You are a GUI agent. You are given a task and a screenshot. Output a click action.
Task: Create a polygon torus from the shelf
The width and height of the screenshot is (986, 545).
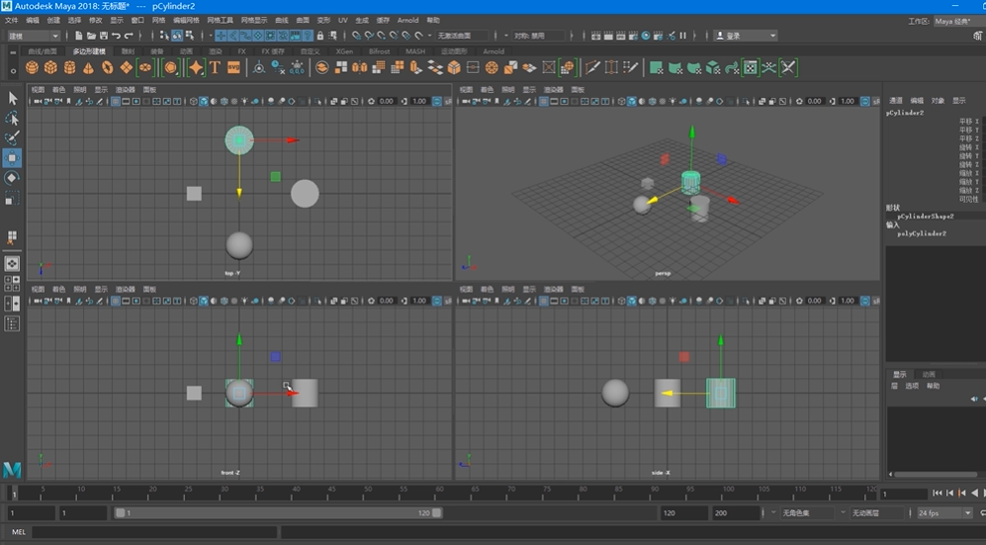(108, 67)
